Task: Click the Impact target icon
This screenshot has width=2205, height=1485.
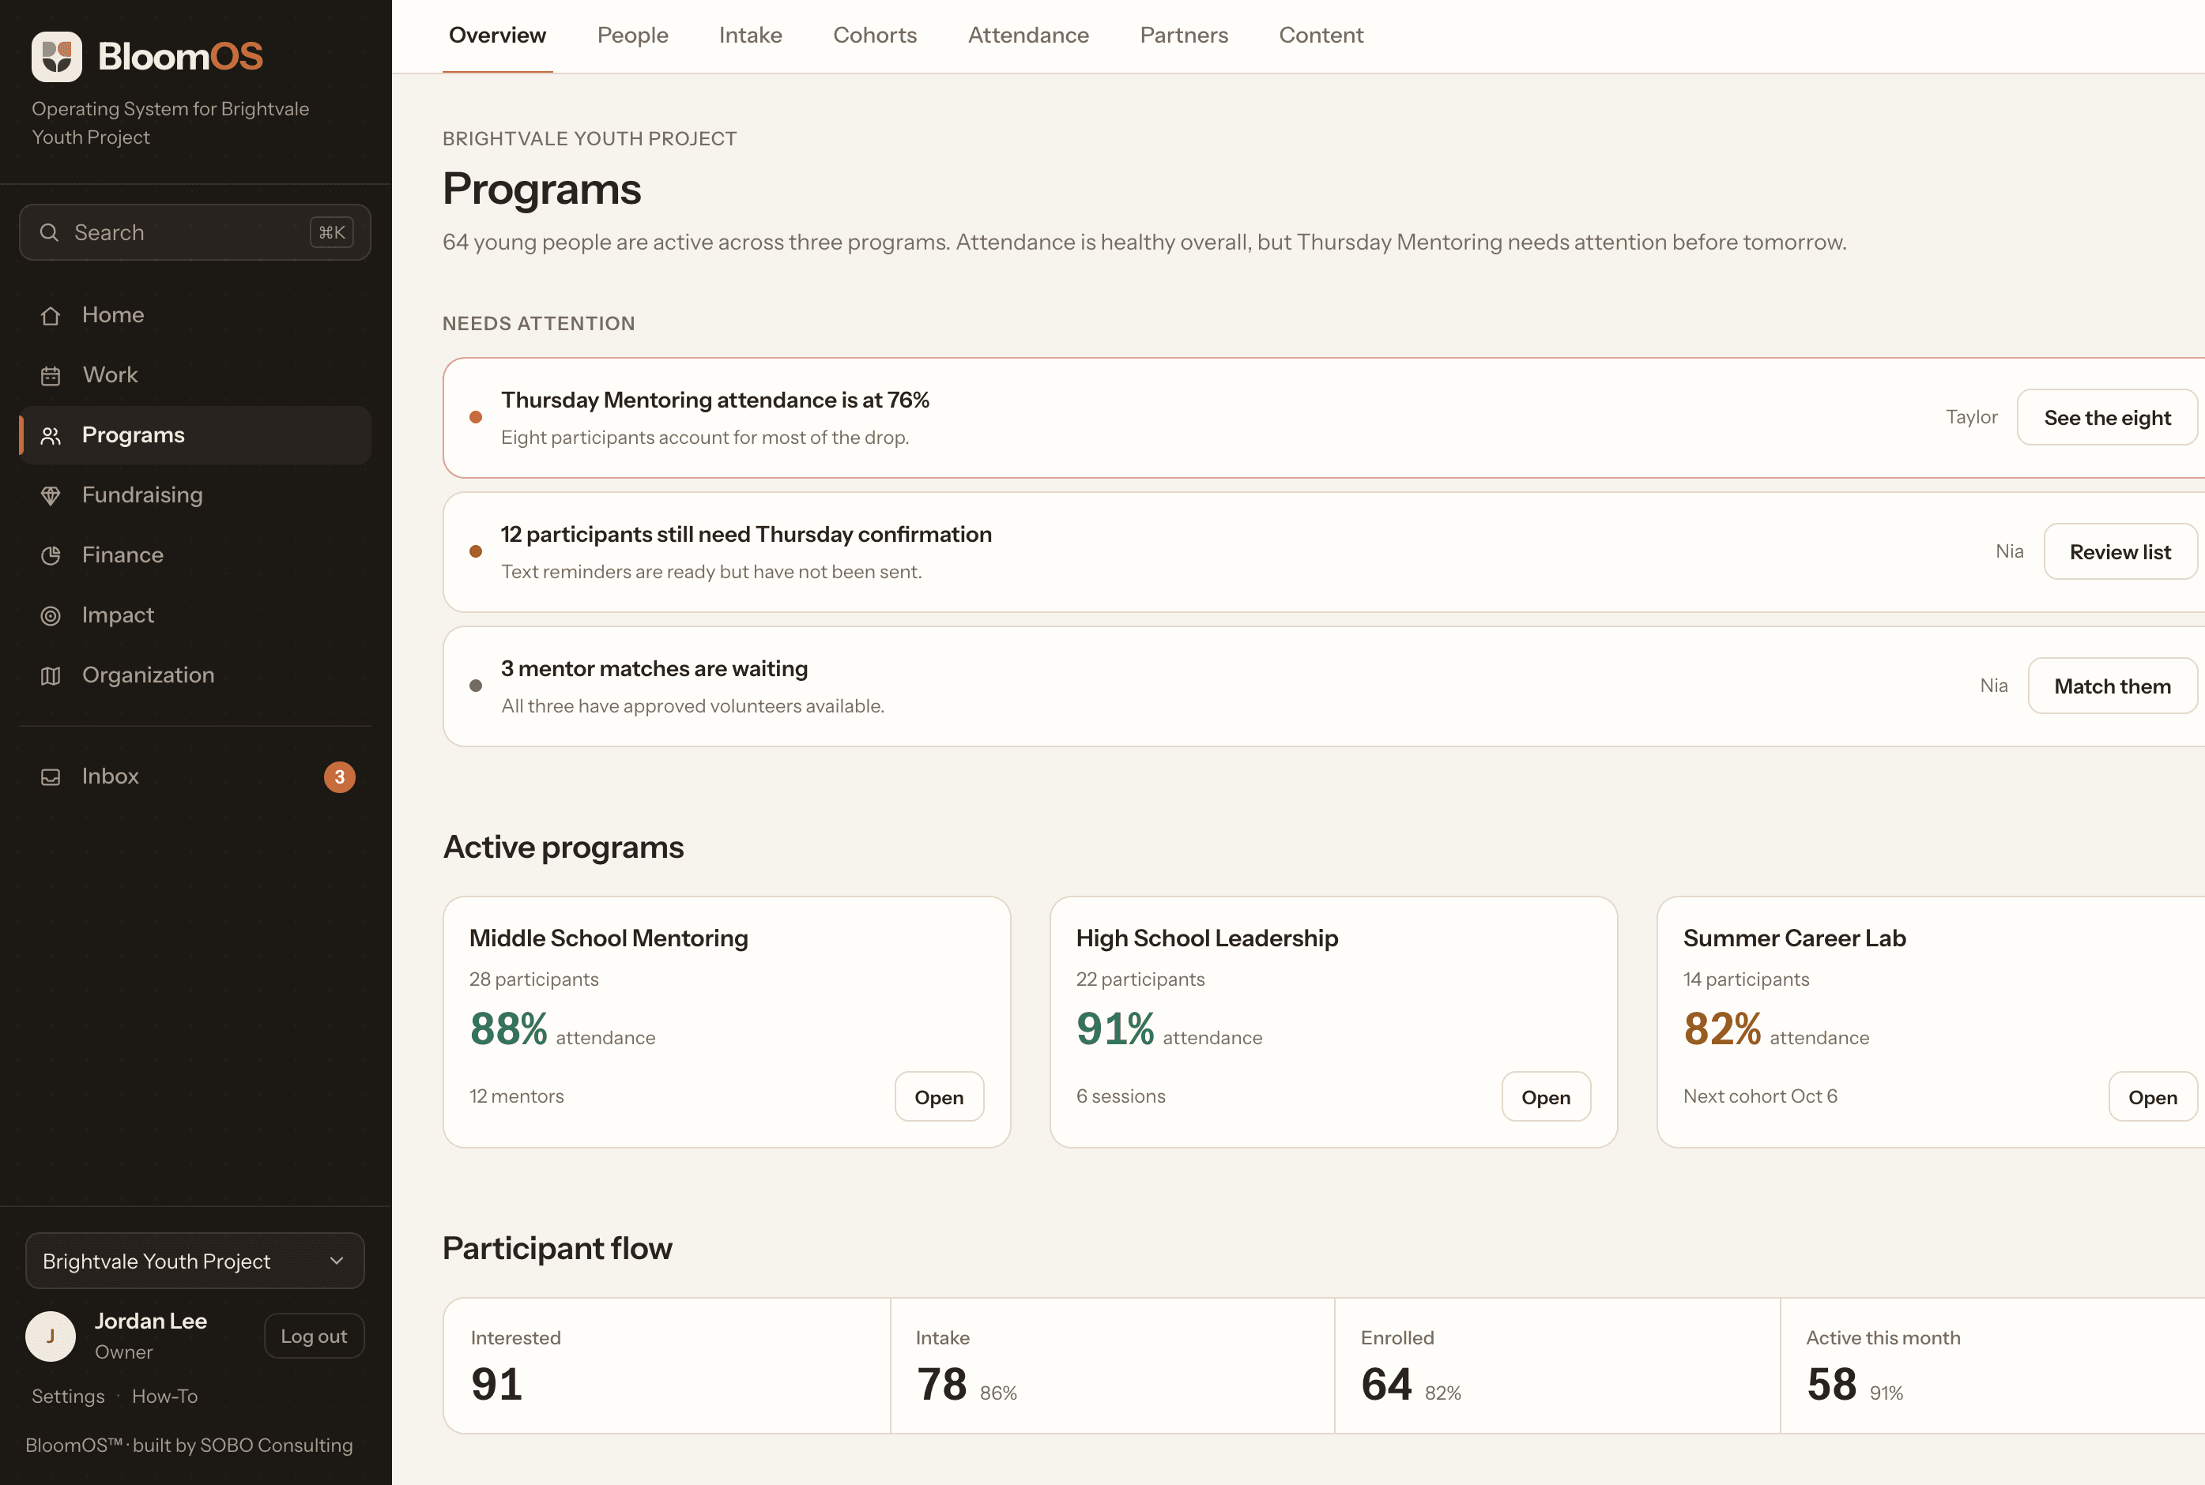Action: tap(51, 615)
